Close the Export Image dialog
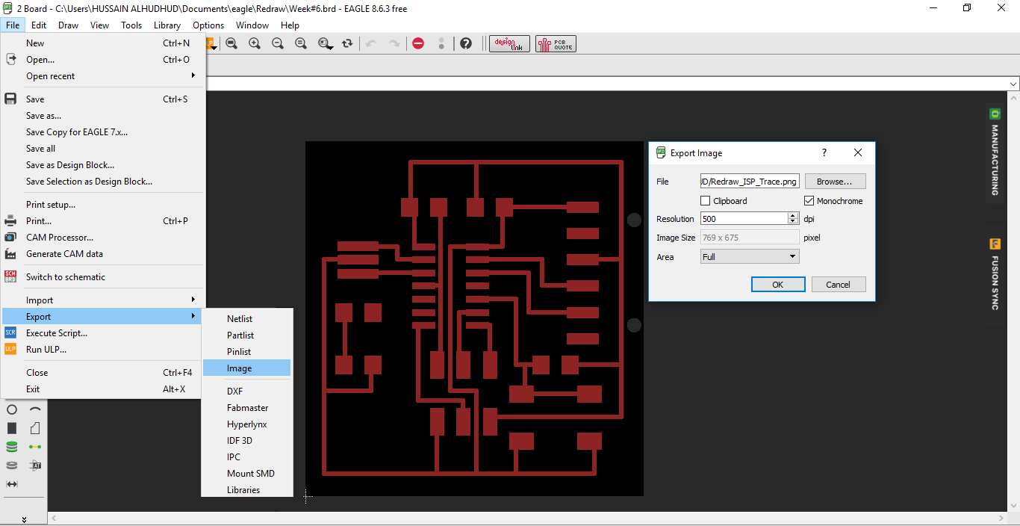1020x526 pixels. point(858,152)
